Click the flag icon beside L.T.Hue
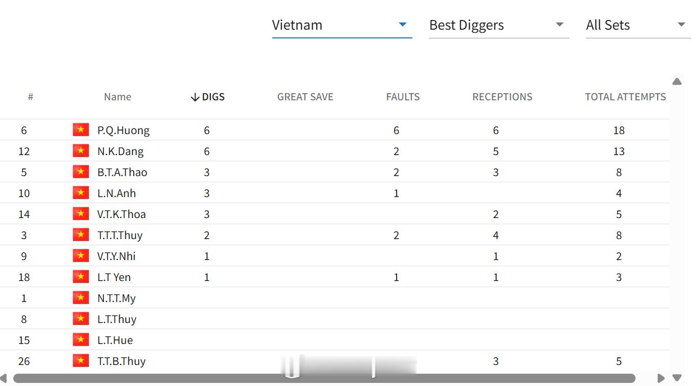 pos(81,339)
